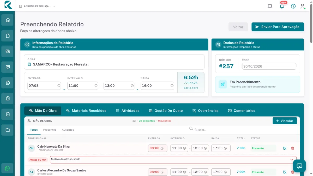Select the Gestão De Custo tab
313x176 pixels.
coord(166,111)
